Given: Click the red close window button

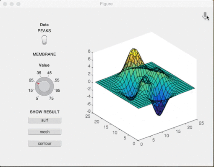Looking at the screenshot, I should pos(5,4).
